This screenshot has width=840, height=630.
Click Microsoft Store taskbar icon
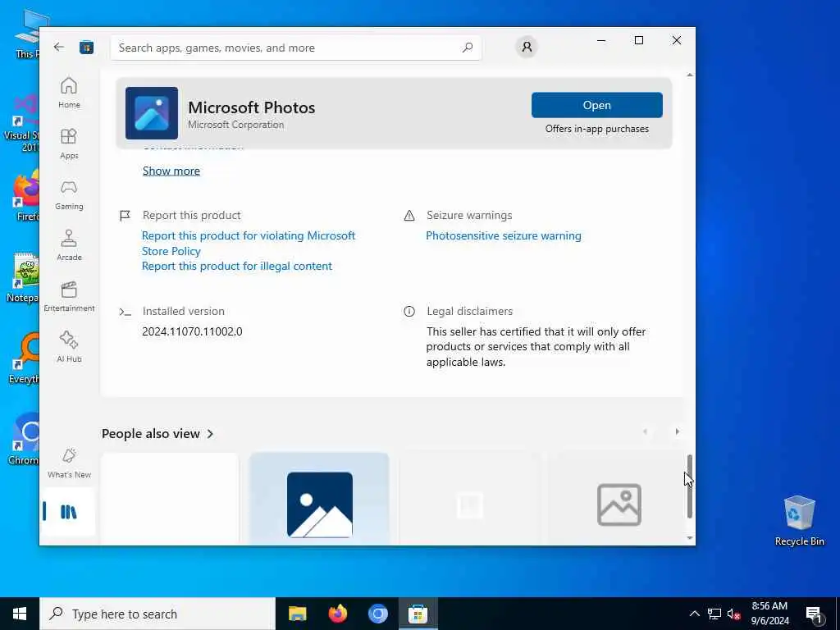[x=418, y=614]
